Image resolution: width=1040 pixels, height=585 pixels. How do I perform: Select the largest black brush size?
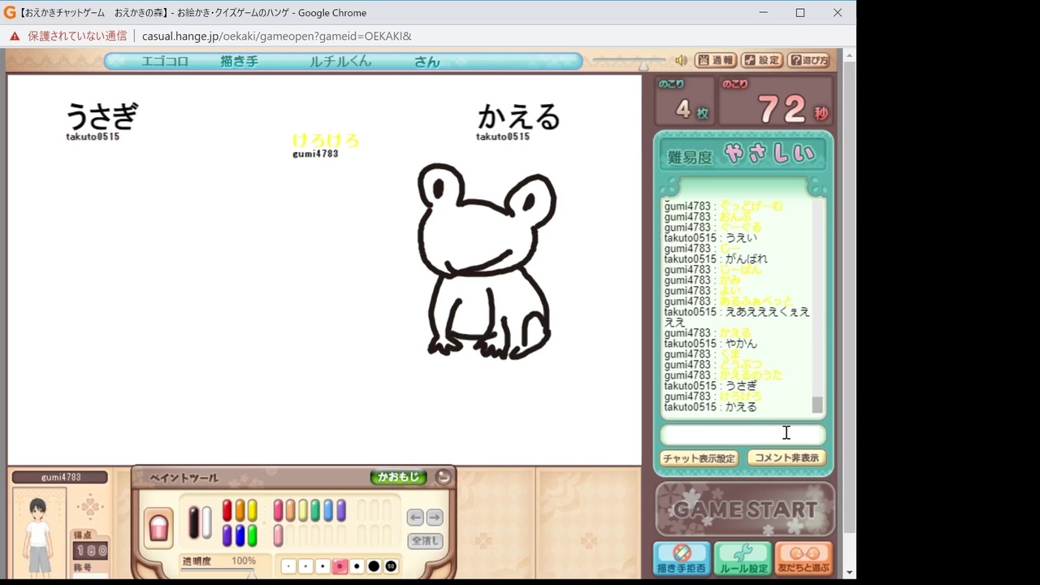point(374,566)
